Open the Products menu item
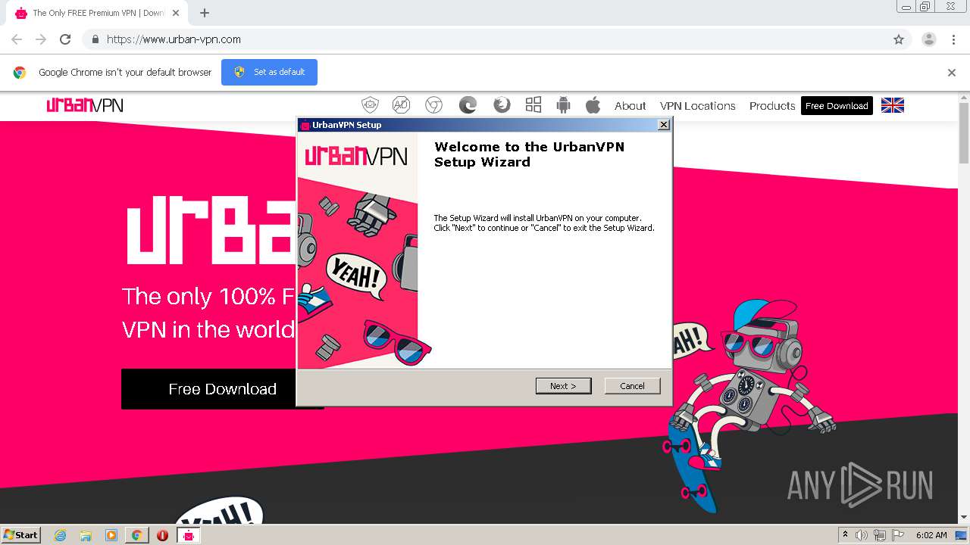This screenshot has height=545, width=970. [772, 106]
